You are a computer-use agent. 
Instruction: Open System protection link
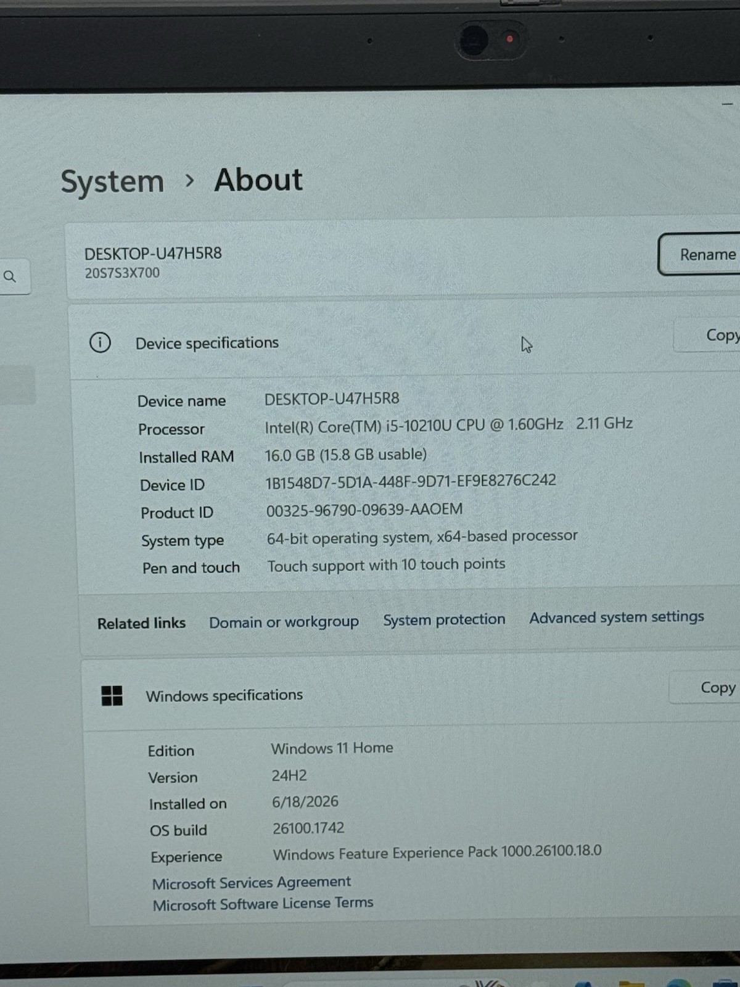point(444,619)
